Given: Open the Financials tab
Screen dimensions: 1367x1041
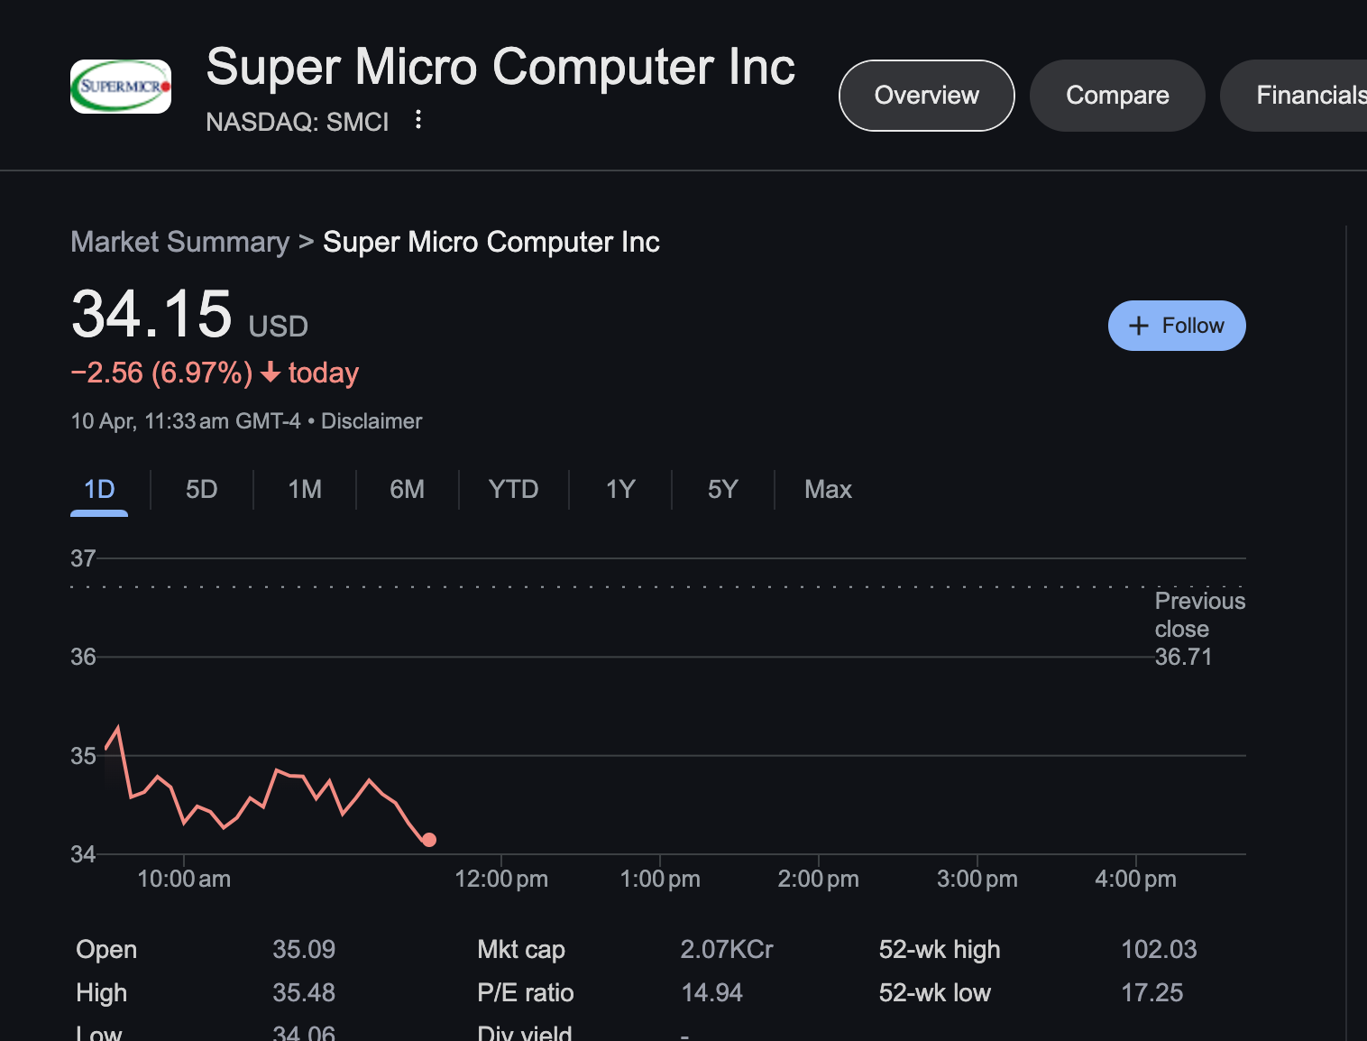Looking at the screenshot, I should 1294,96.
